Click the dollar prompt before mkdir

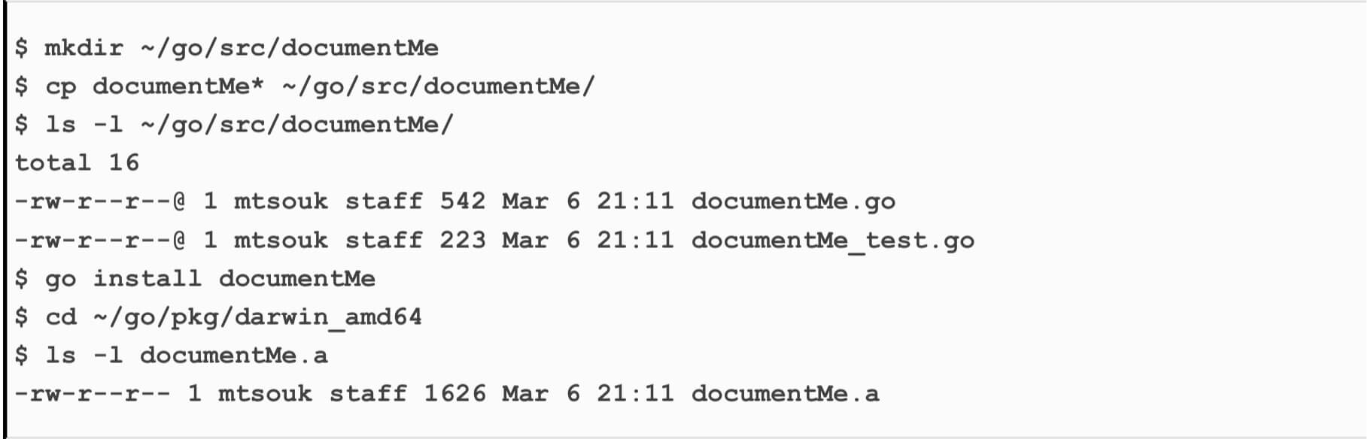tap(22, 47)
